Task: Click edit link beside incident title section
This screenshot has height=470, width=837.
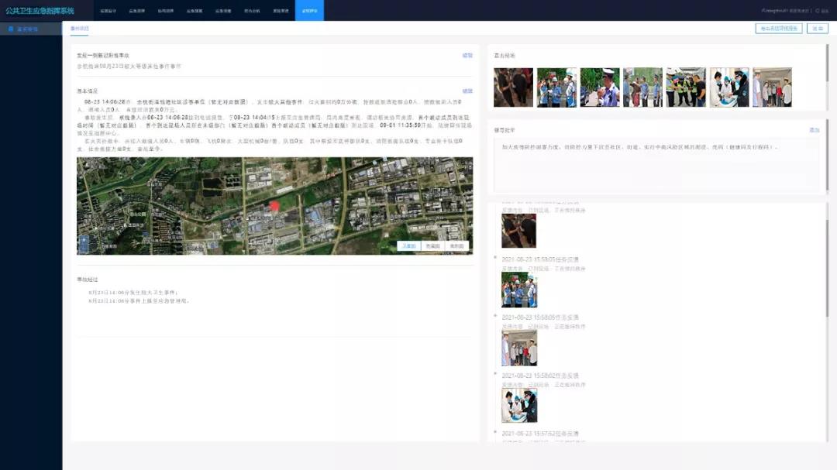Action: pyautogui.click(x=467, y=56)
